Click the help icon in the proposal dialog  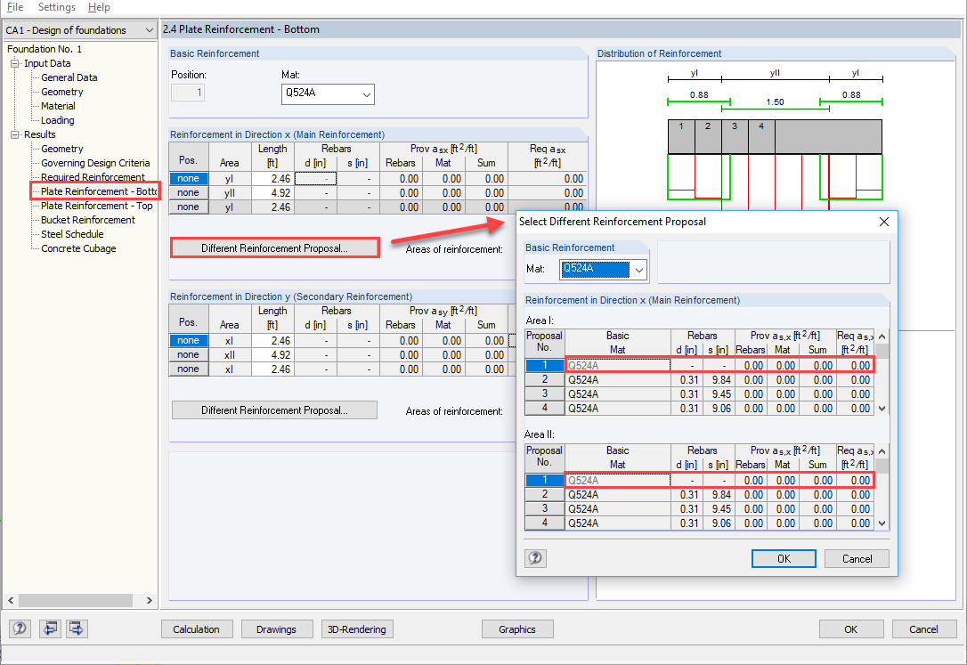pyautogui.click(x=535, y=558)
